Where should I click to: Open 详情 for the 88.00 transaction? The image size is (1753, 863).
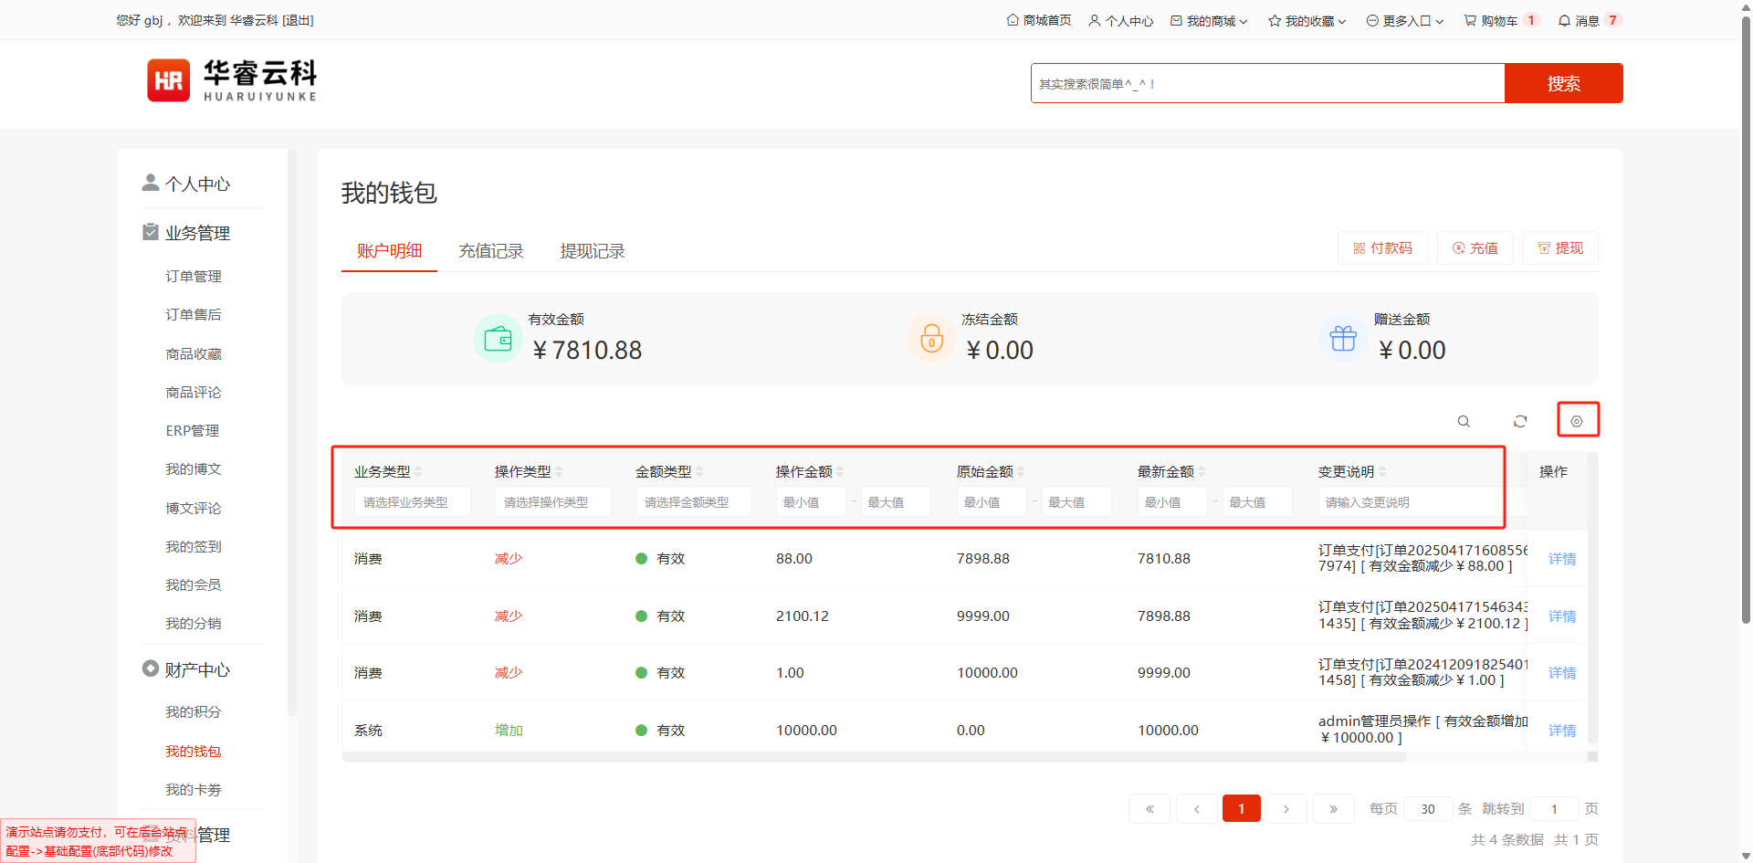tap(1562, 559)
